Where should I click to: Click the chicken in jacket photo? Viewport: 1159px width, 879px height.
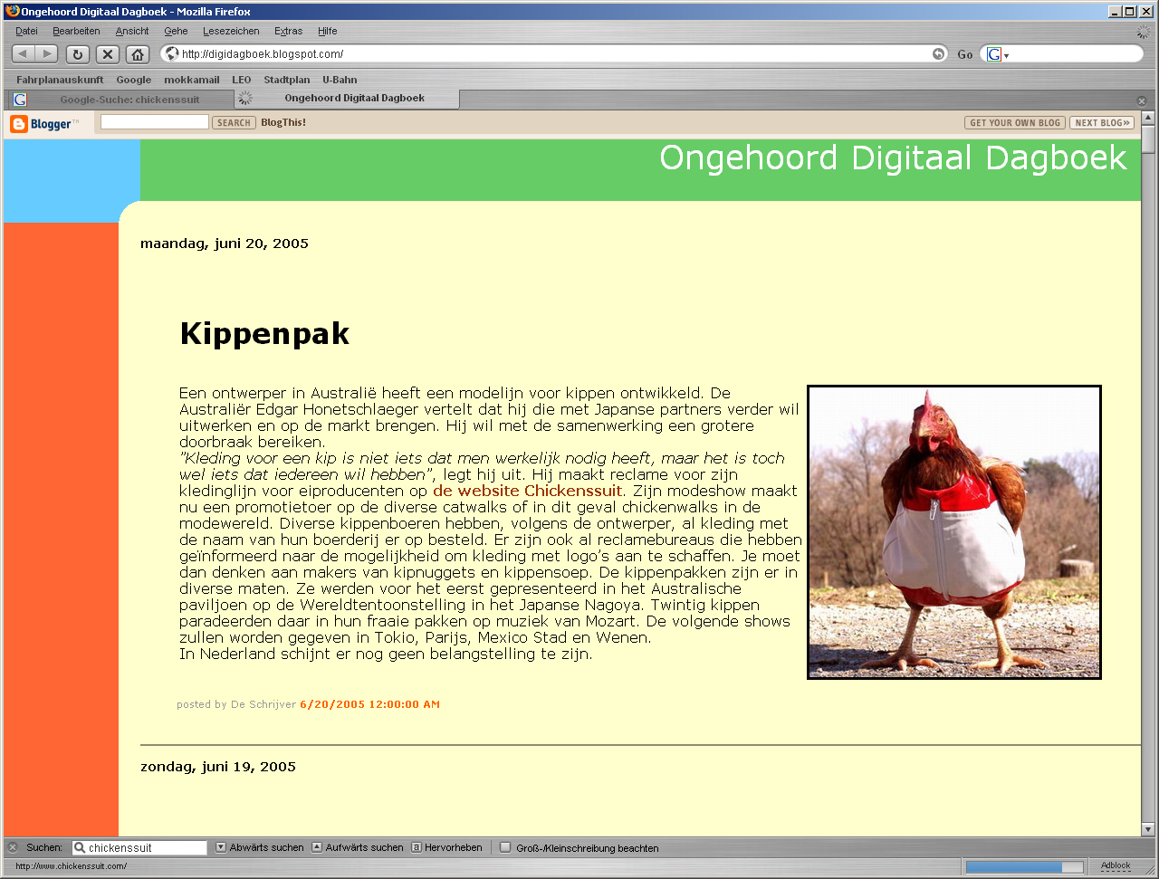pos(954,532)
